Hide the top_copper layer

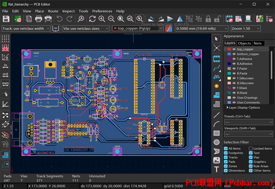(234, 49)
